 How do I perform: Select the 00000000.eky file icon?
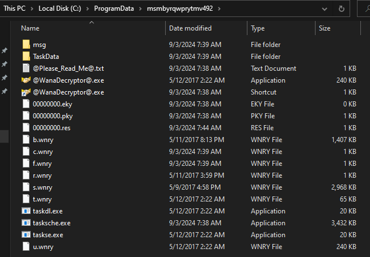26,104
